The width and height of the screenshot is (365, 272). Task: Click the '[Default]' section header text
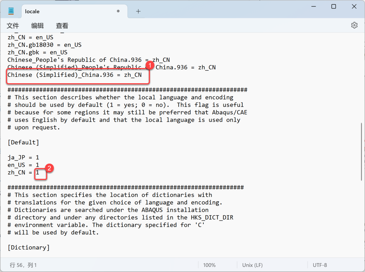pos(23,142)
